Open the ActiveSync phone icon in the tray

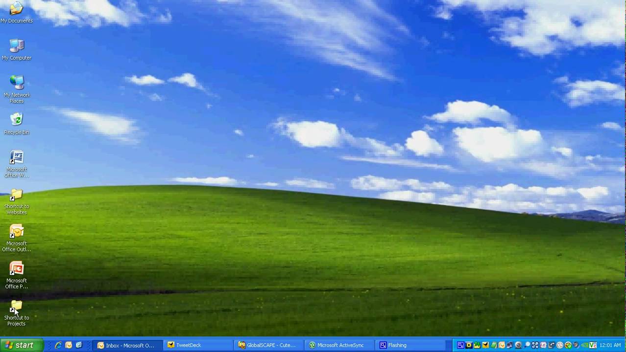[552, 345]
